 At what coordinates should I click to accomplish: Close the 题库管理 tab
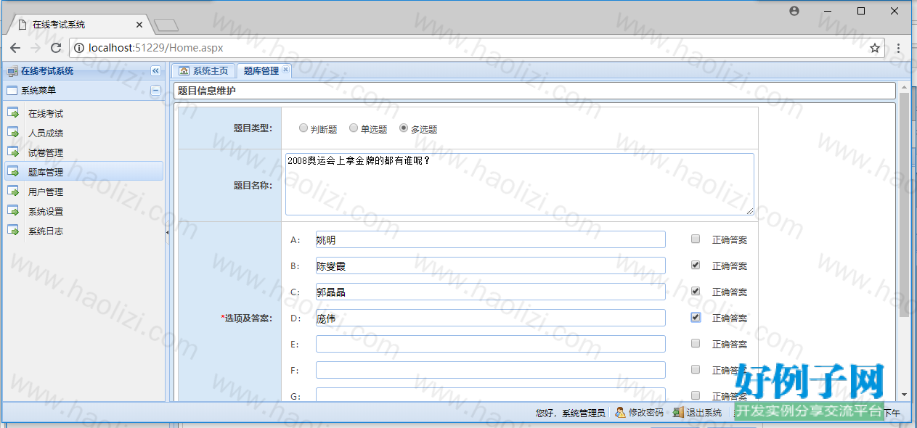[285, 70]
